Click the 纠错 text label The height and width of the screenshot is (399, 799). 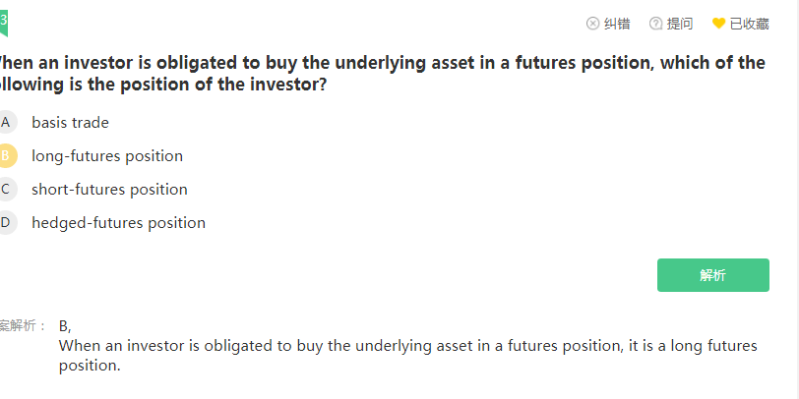[617, 24]
